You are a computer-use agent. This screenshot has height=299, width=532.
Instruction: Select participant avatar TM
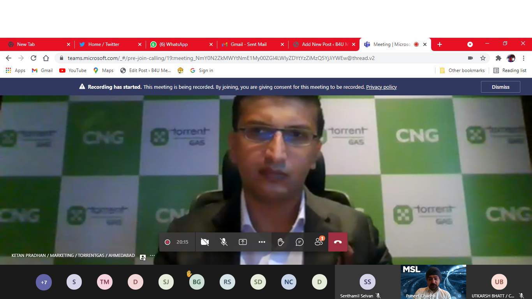pos(104,282)
